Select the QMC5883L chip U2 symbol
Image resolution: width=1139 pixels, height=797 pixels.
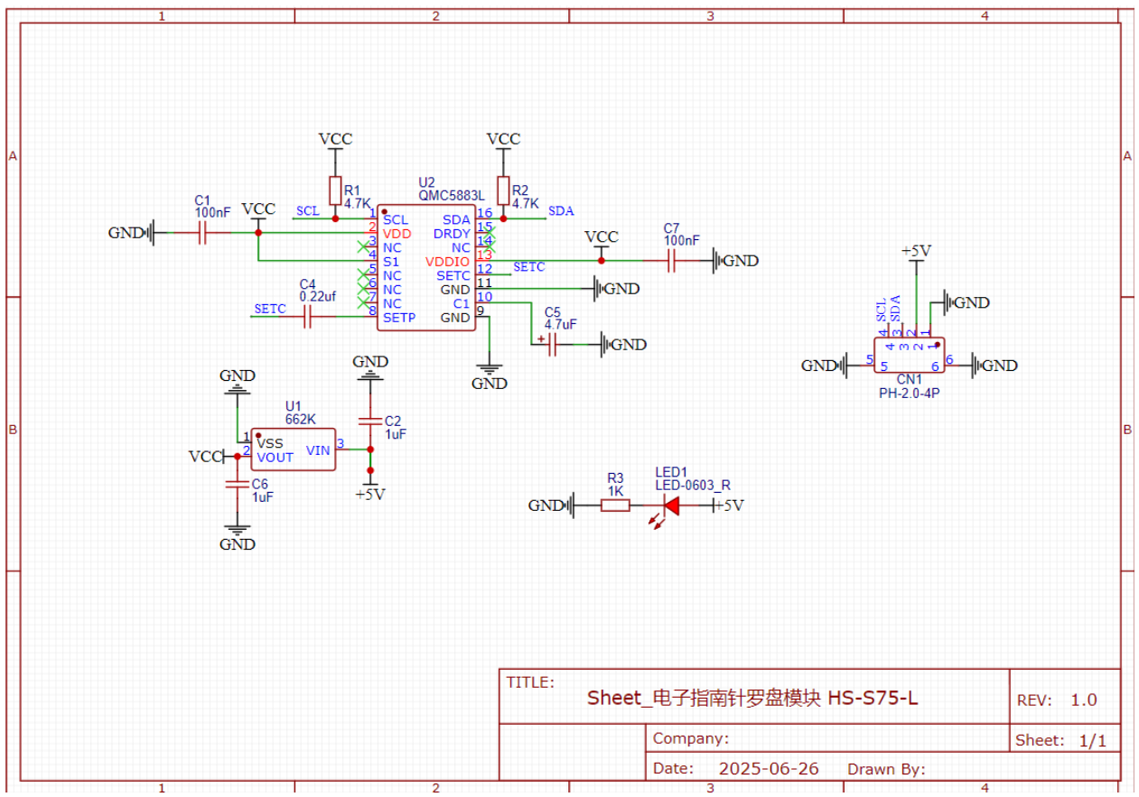[x=425, y=267]
